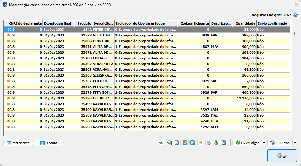Expand the F5-Atualizar dropdown arrow
The width and height of the screenshot is (301, 166).
pyautogui.click(x=264, y=143)
